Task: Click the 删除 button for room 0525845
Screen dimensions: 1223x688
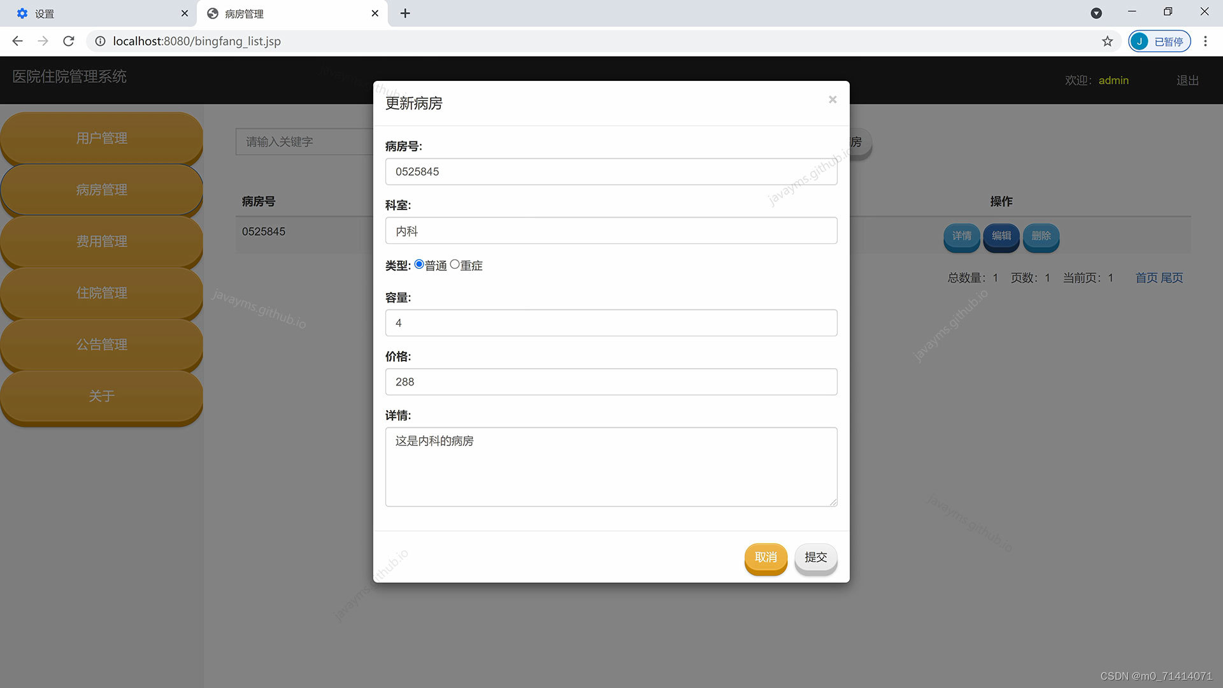Action: 1041,236
